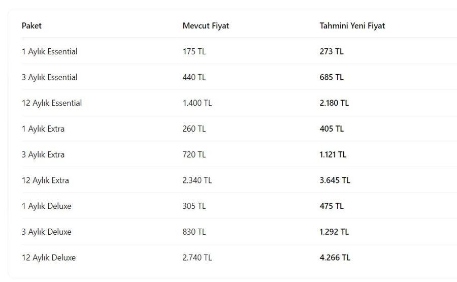
Task: Select the 12 Aylık Deluxe row label
Action: point(49,258)
